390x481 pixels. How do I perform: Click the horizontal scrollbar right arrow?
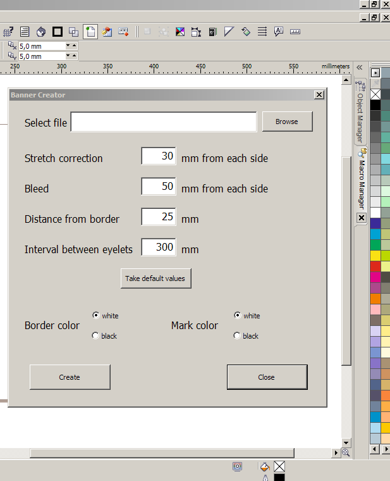click(x=336, y=453)
